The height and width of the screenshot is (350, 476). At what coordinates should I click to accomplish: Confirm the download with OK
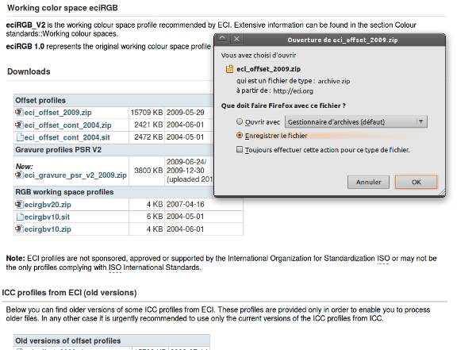click(x=416, y=182)
